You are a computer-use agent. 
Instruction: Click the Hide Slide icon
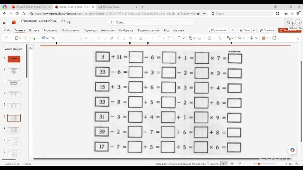point(53,38)
